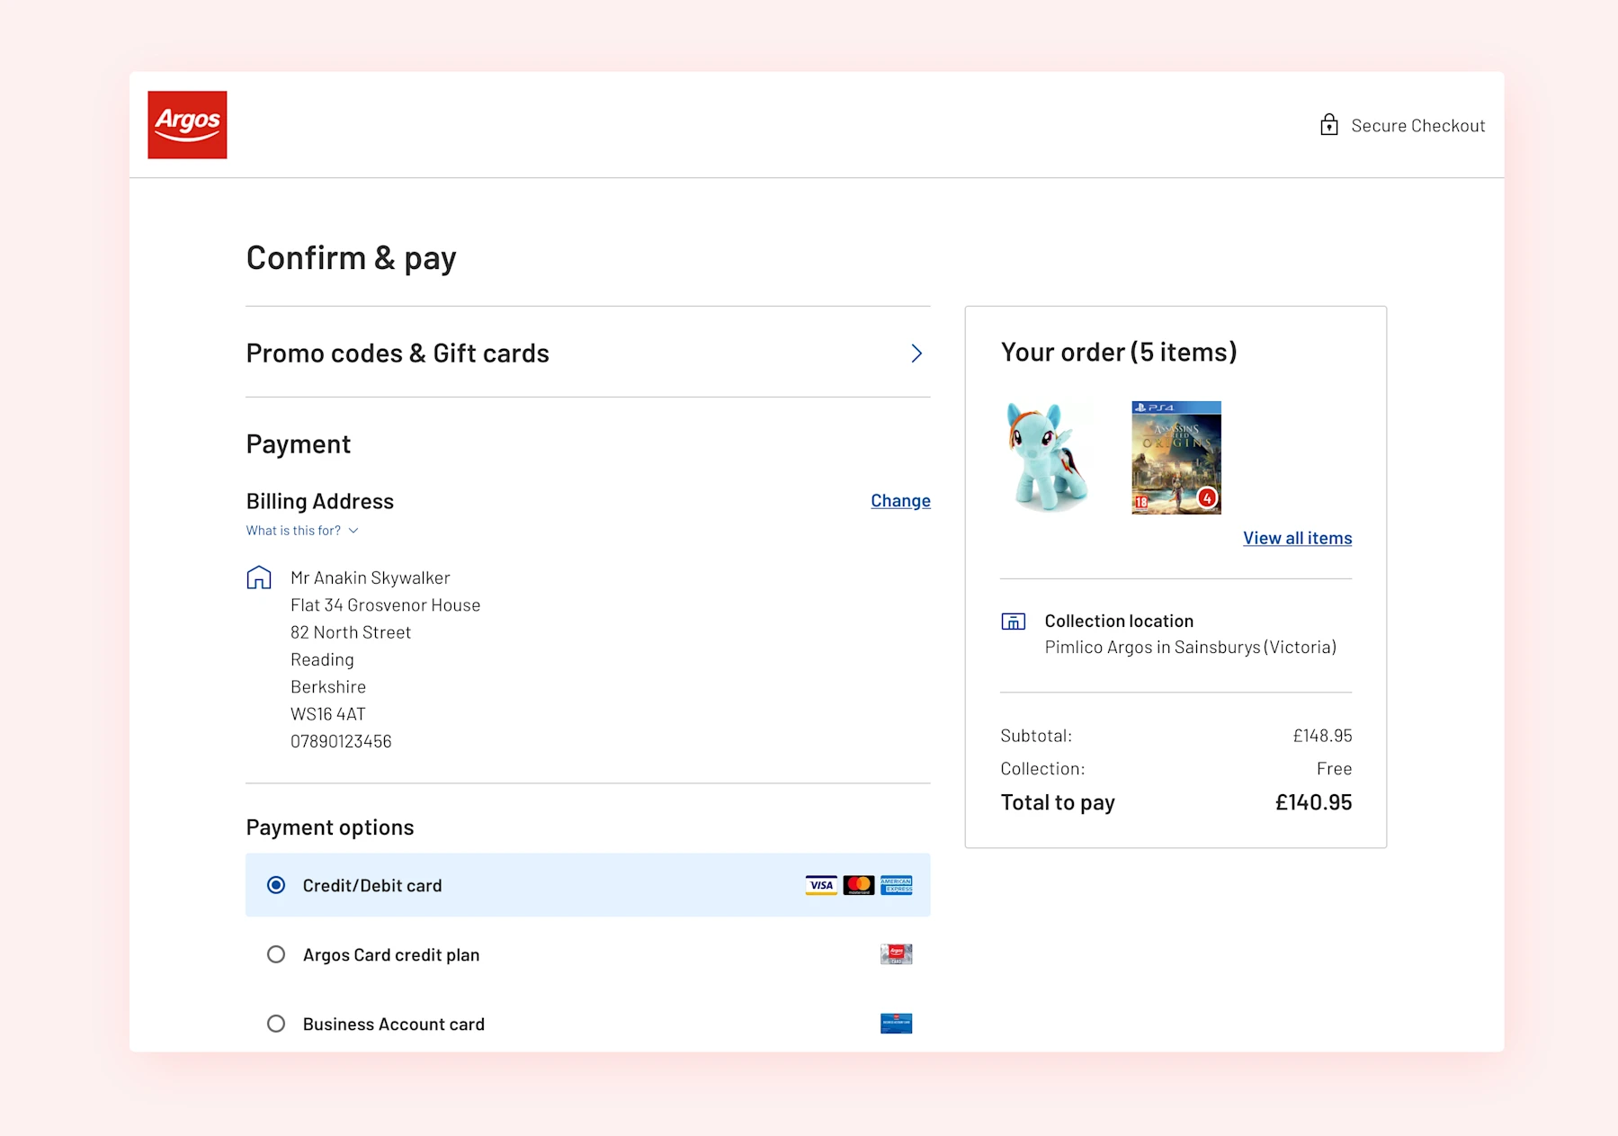Viewport: 1618px width, 1136px height.
Task: Click the Business Account card image icon
Action: coord(896,1024)
